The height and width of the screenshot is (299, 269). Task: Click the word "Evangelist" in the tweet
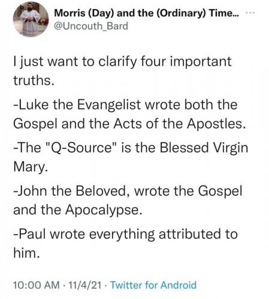pyautogui.click(x=109, y=105)
